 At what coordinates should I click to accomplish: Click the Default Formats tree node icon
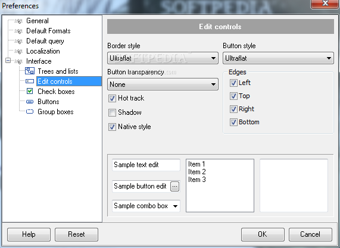[18, 31]
